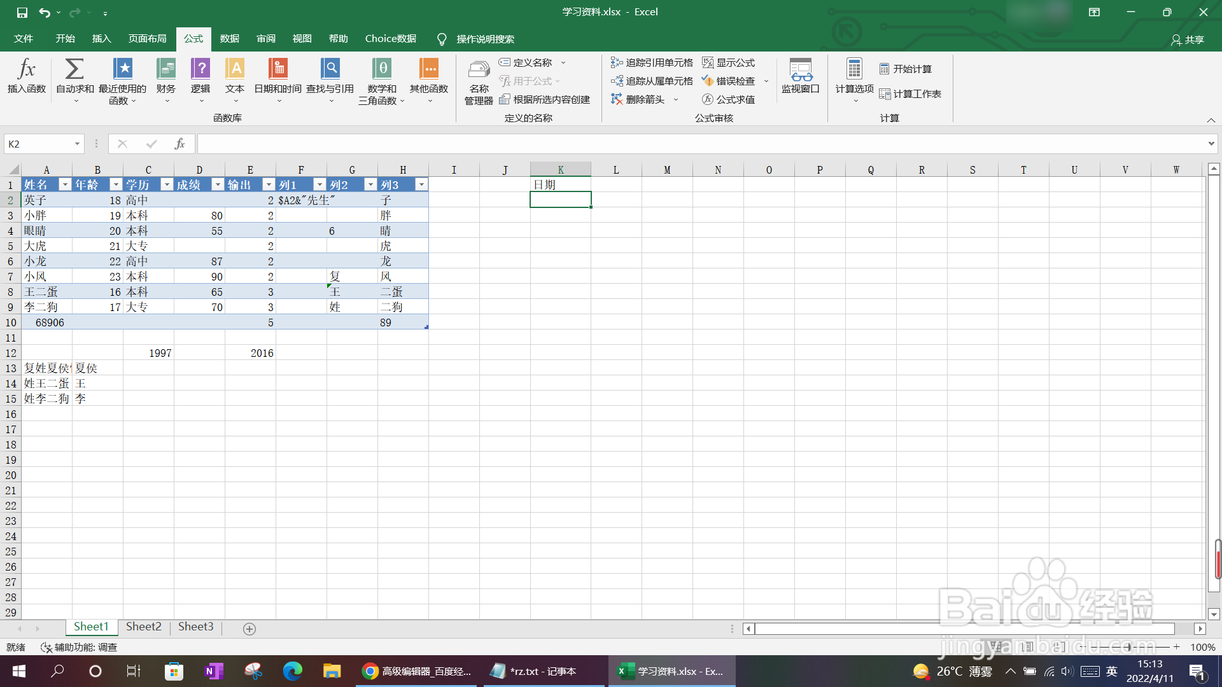Toggle Show Formulas
The width and height of the screenshot is (1222, 687).
pyautogui.click(x=728, y=62)
